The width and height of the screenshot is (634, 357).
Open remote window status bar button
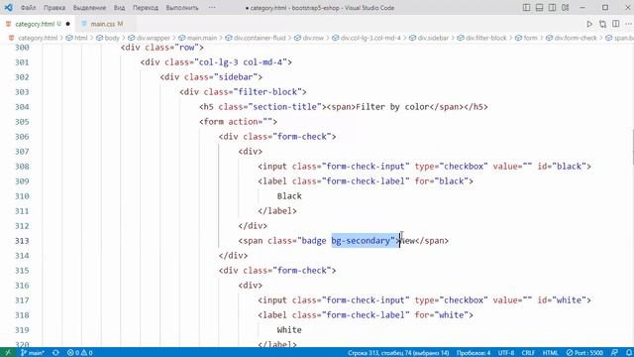pos(8,353)
